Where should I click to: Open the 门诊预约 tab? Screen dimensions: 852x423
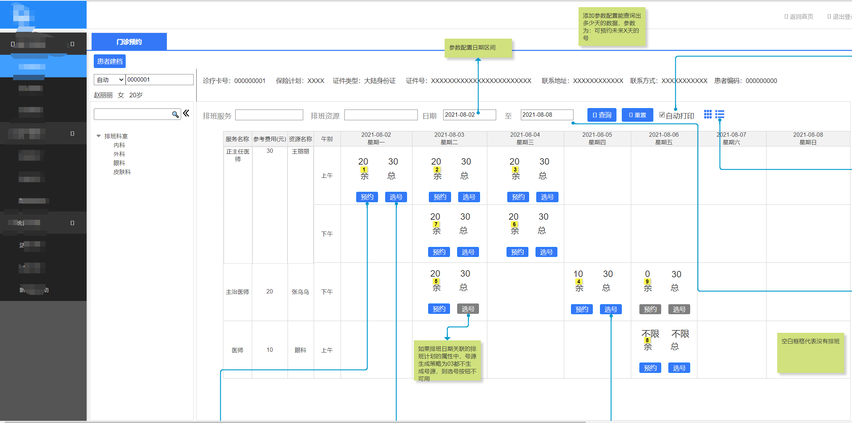tap(129, 42)
